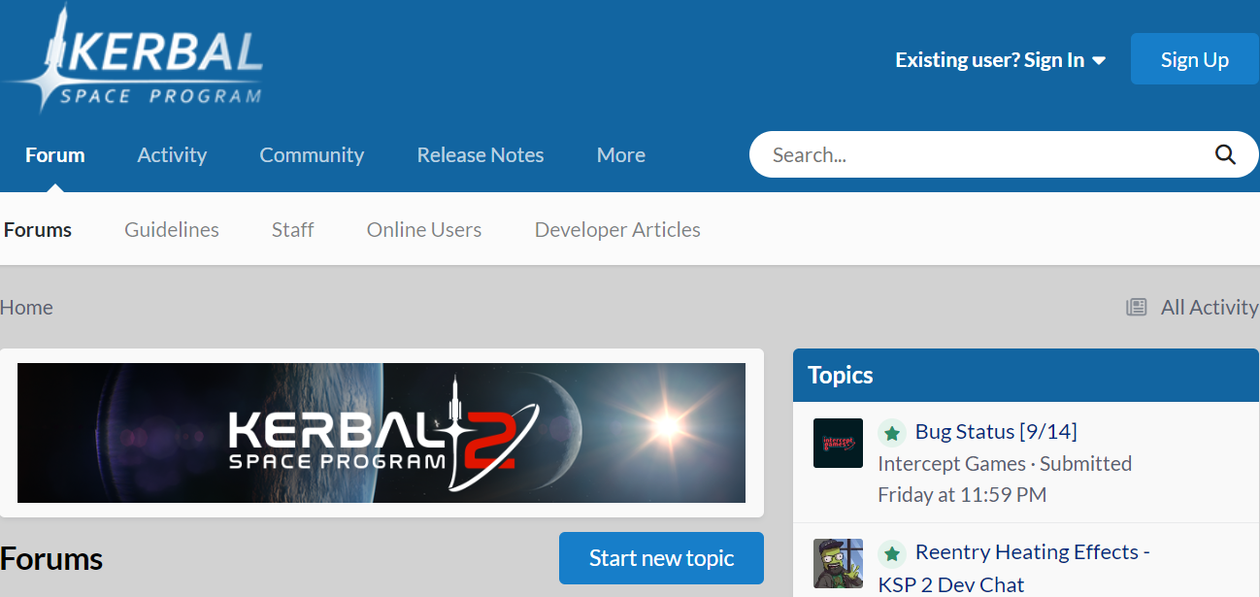
Task: Click the Kerbal Space Program logo
Action: tap(134, 58)
